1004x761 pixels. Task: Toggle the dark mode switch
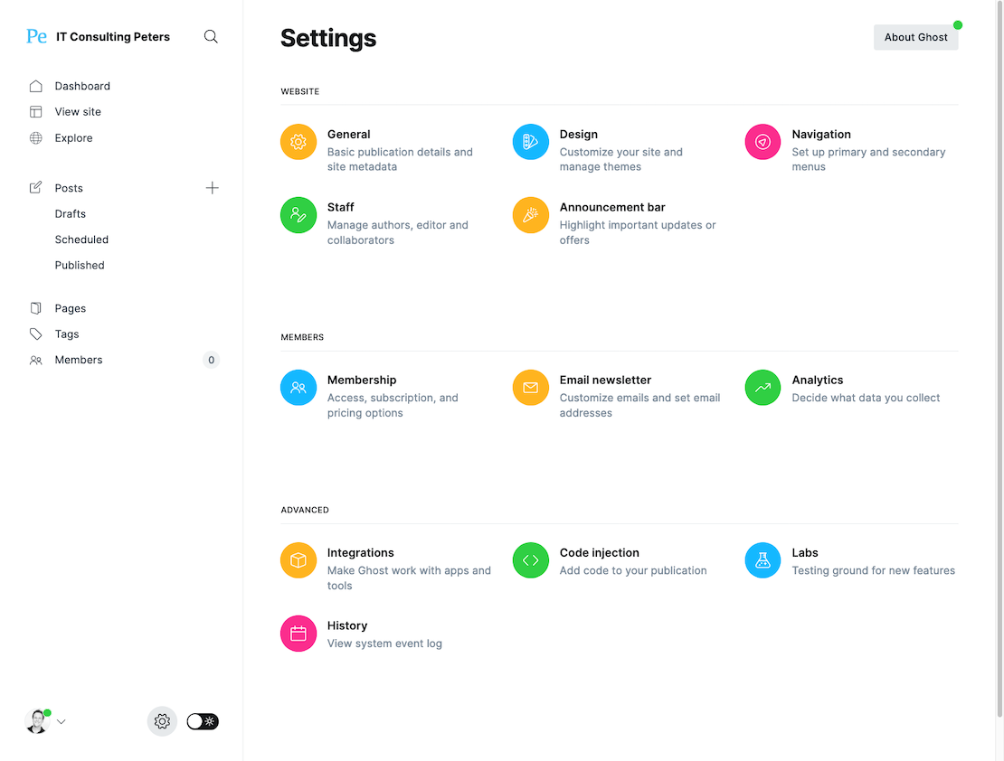(x=202, y=721)
